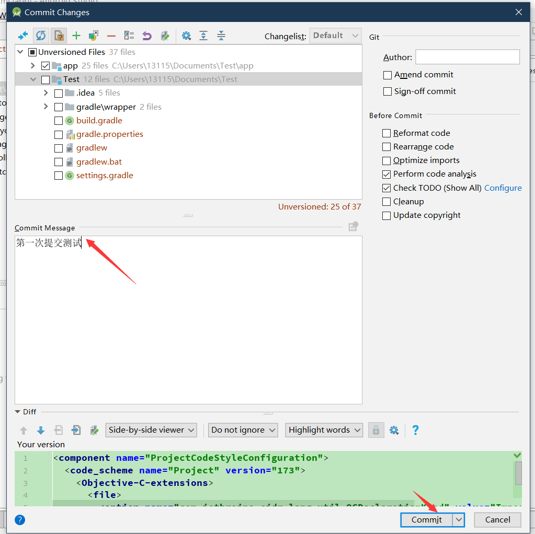Open the toolbar settings gear icon
The image size is (535, 534).
[x=186, y=36]
